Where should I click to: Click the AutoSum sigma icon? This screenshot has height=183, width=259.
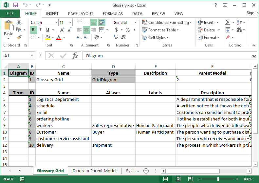pos(228,22)
